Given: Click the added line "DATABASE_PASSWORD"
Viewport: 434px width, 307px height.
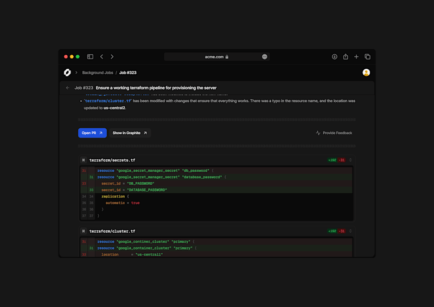Looking at the screenshot, I should [x=216, y=190].
